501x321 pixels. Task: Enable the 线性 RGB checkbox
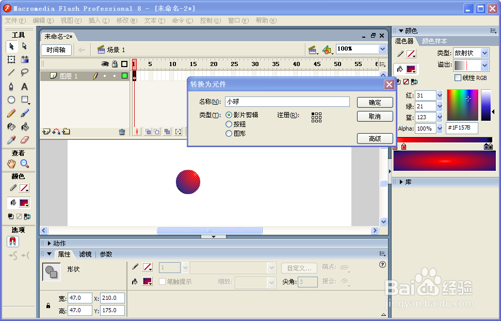[458, 78]
